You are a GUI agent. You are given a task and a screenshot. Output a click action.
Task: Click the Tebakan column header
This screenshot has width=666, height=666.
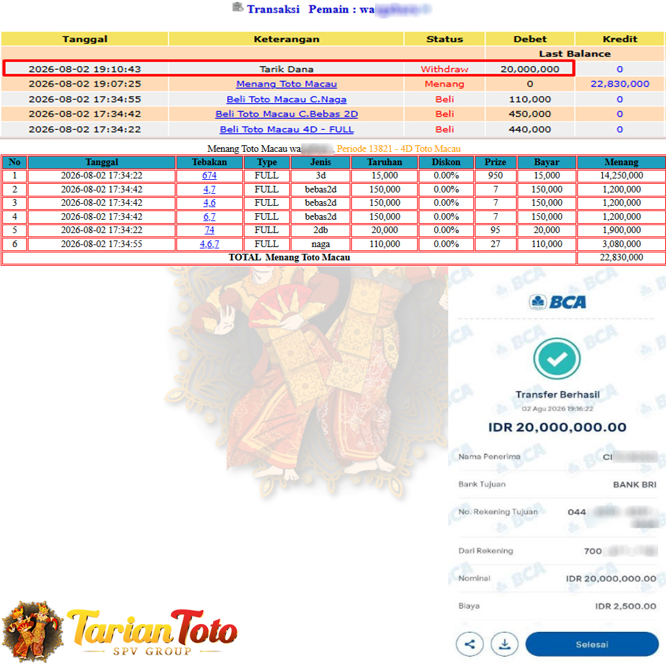pos(209,163)
